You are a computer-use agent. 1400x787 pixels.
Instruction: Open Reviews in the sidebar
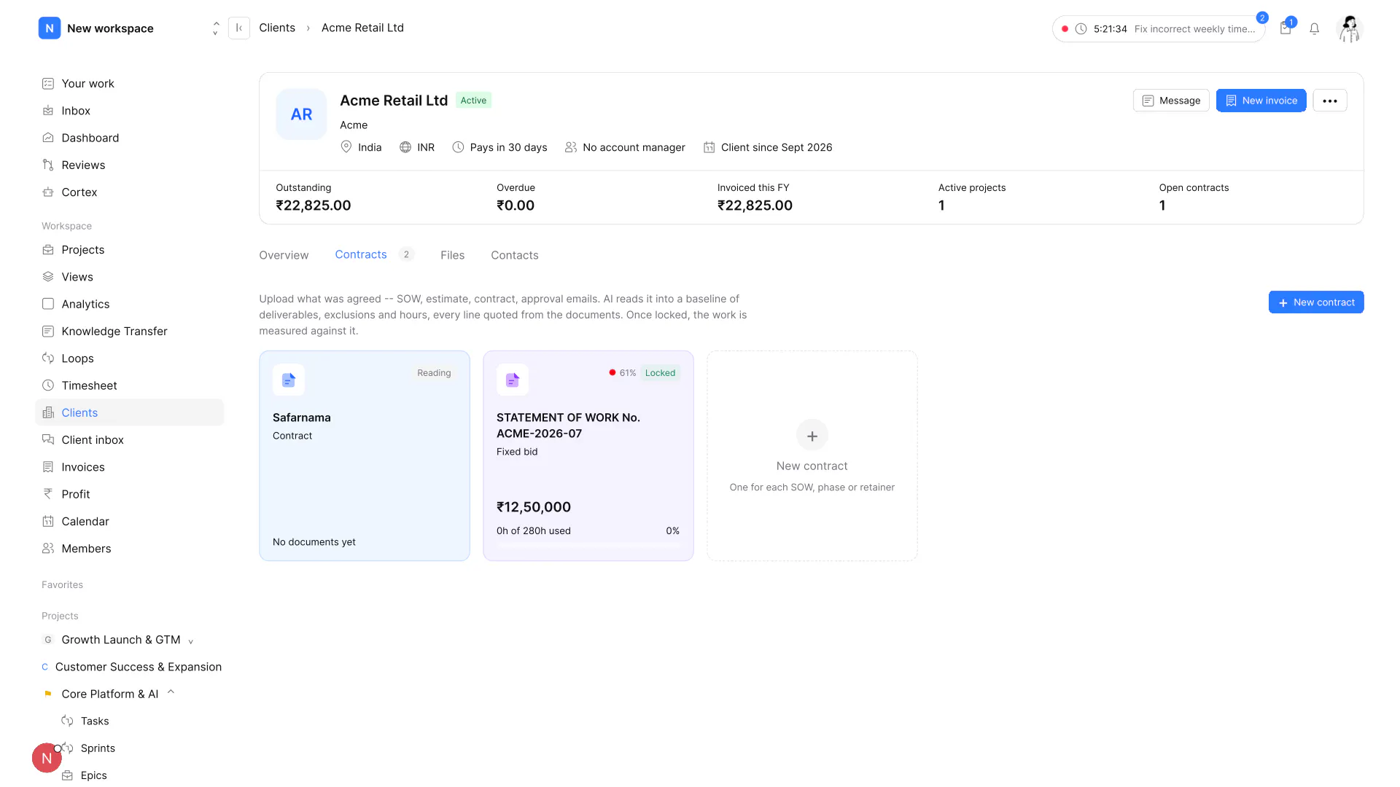click(130, 165)
